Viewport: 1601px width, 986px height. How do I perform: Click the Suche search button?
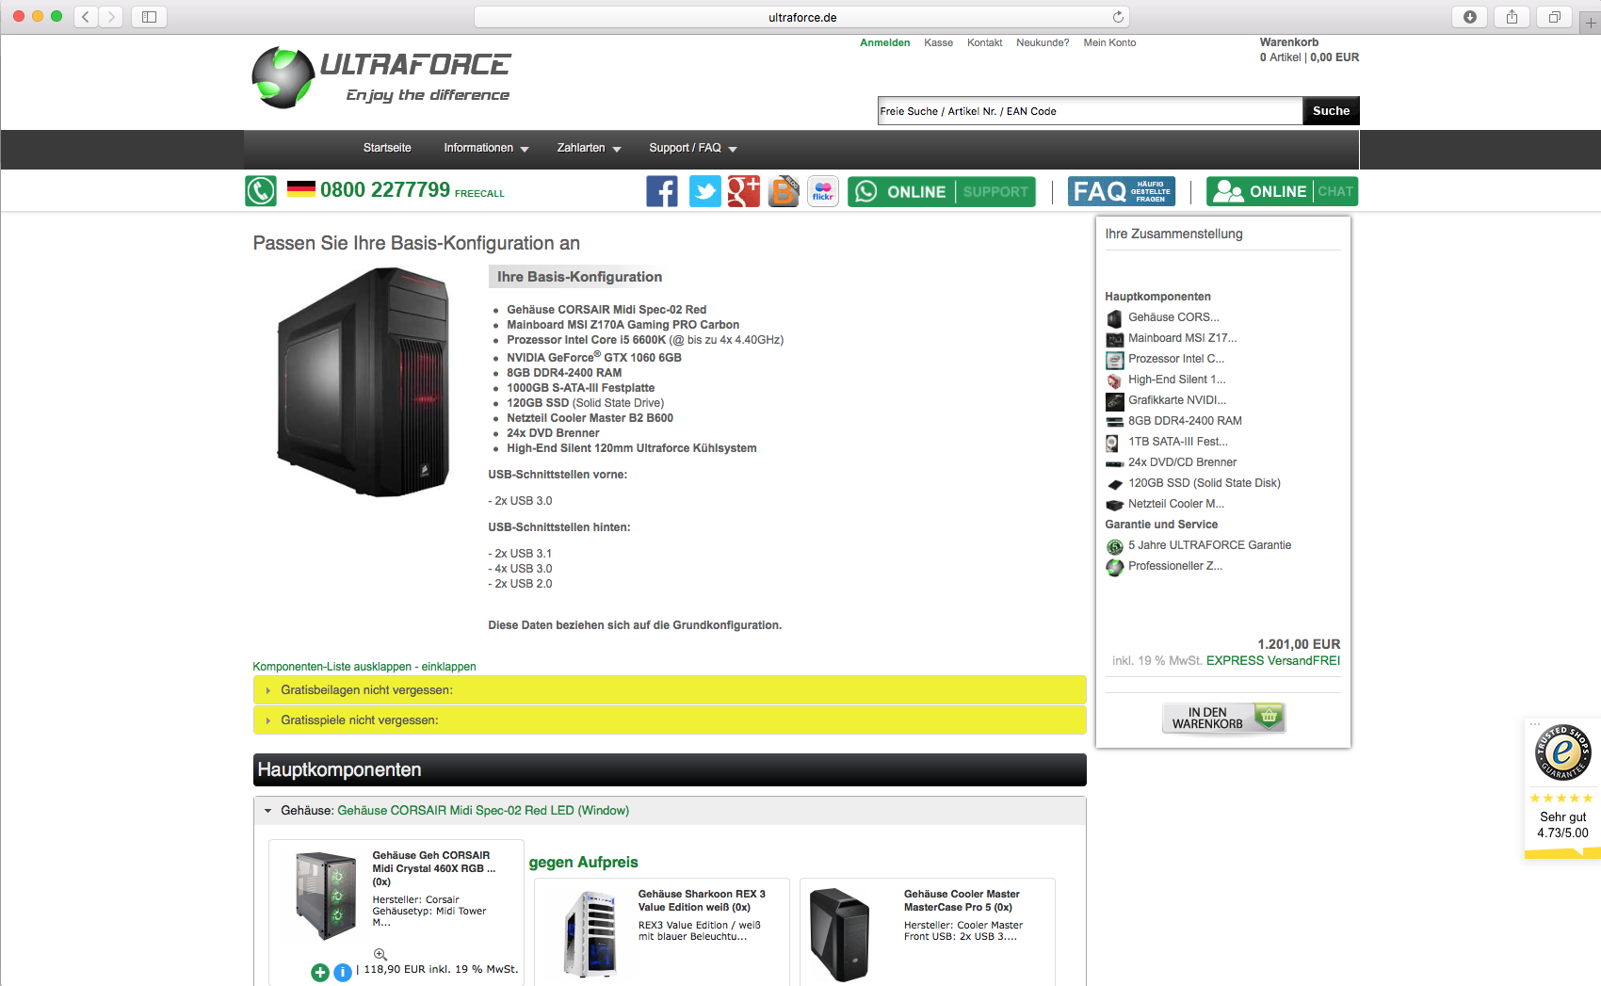coord(1331,110)
